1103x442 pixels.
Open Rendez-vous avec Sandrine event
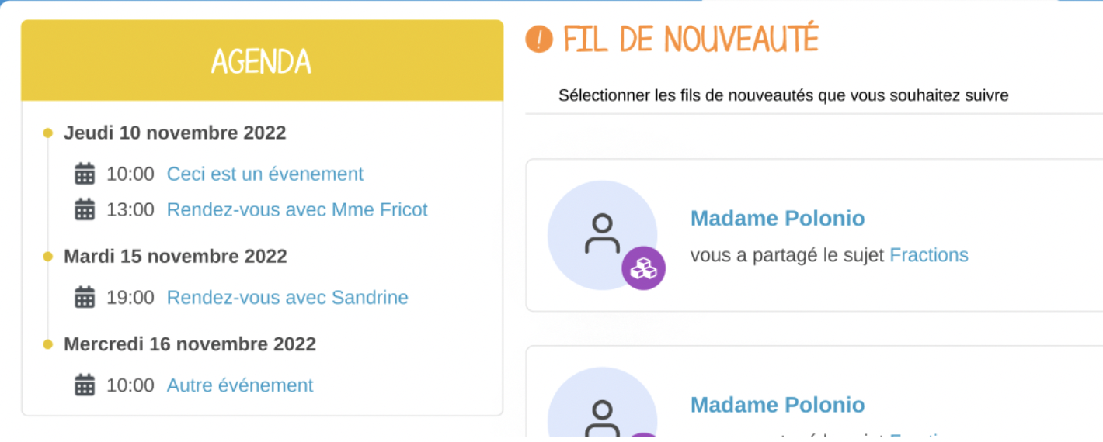point(287,297)
